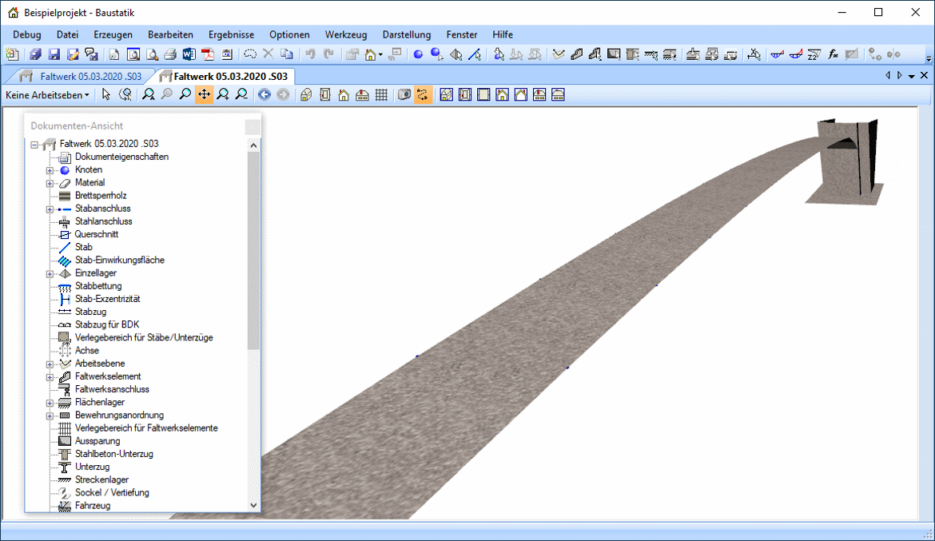Click the blue sphere node icon in toolbar

point(418,54)
